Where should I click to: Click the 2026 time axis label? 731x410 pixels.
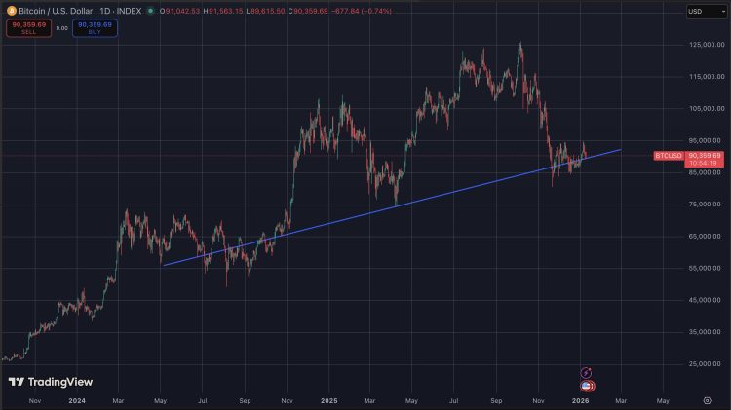[x=581, y=400]
